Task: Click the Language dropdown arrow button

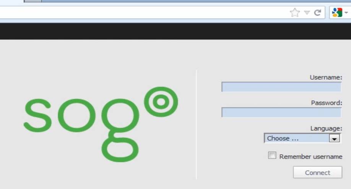Action: tap(335, 138)
